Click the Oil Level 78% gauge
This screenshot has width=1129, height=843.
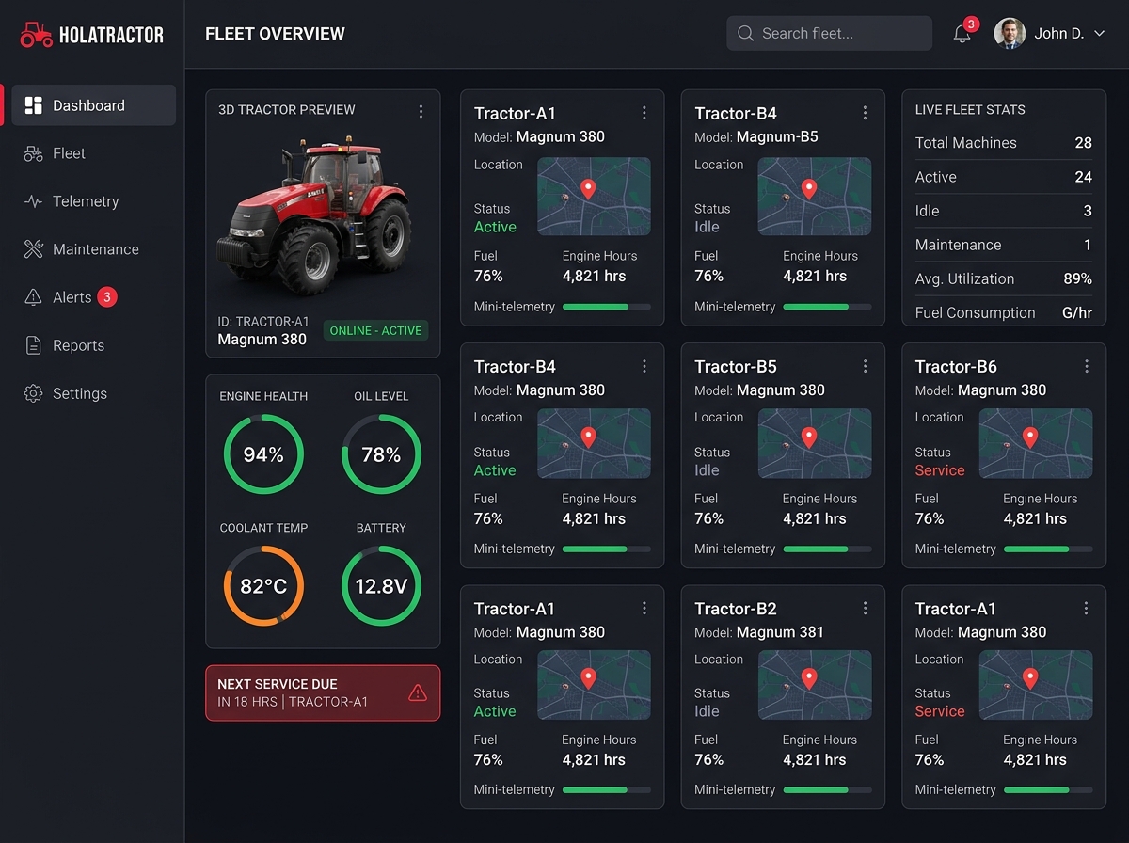(x=381, y=454)
